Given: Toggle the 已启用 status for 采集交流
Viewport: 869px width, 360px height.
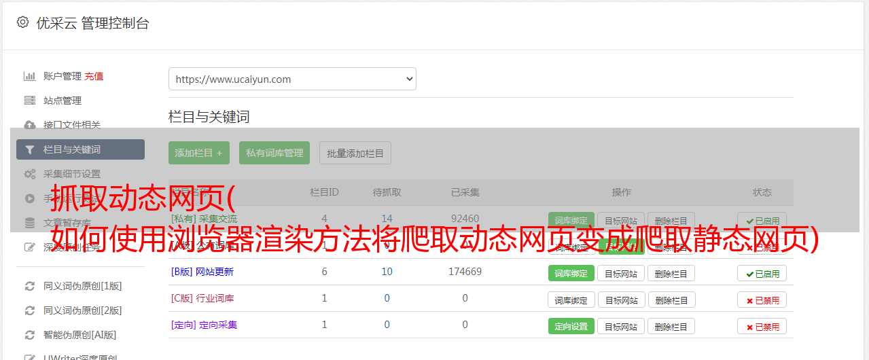Looking at the screenshot, I should 762,220.
